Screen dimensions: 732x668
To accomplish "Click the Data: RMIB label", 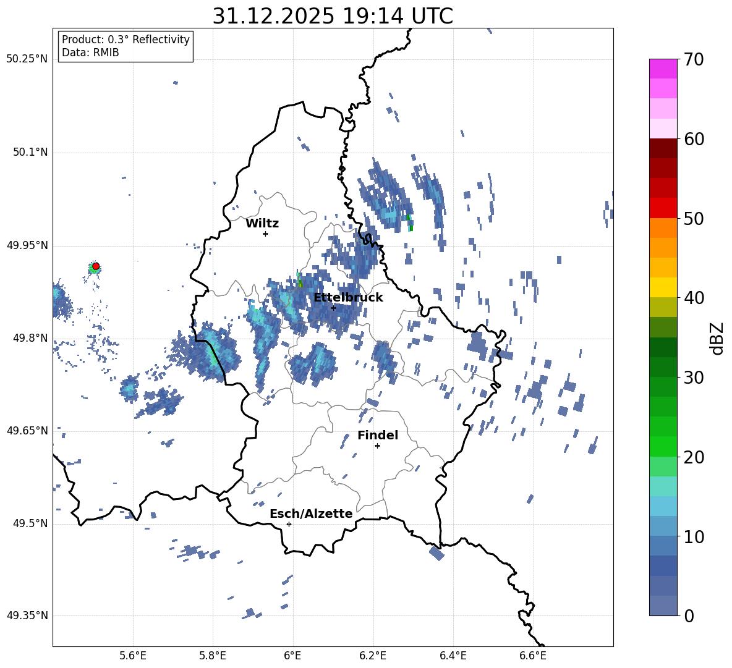I will coord(90,53).
